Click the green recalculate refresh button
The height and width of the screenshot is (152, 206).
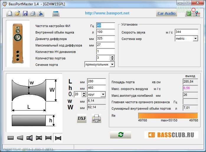[120, 135]
